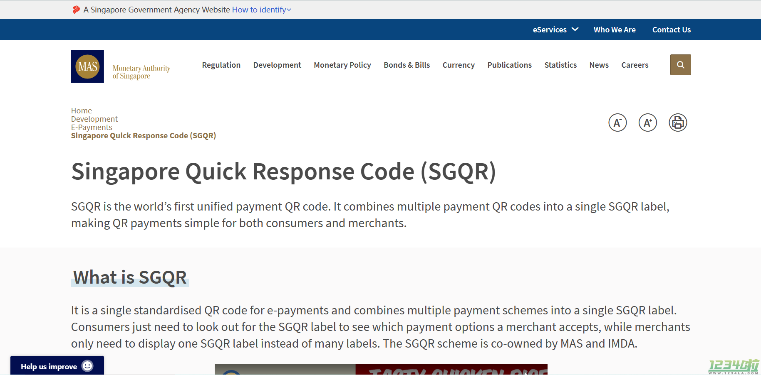The height and width of the screenshot is (375, 761).
Task: Click Help us improve button
Action: tap(57, 366)
